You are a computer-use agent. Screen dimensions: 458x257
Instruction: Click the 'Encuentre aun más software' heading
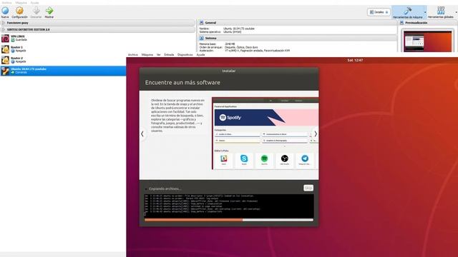182,83
